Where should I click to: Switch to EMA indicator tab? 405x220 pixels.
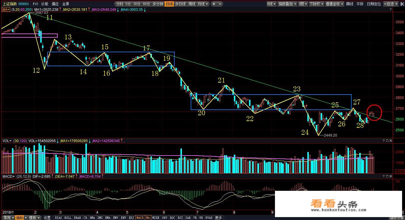click(108, 218)
